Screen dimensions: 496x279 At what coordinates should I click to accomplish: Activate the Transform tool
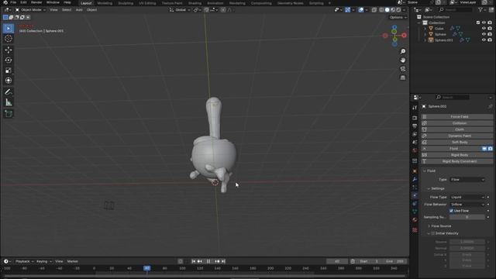pos(9,81)
